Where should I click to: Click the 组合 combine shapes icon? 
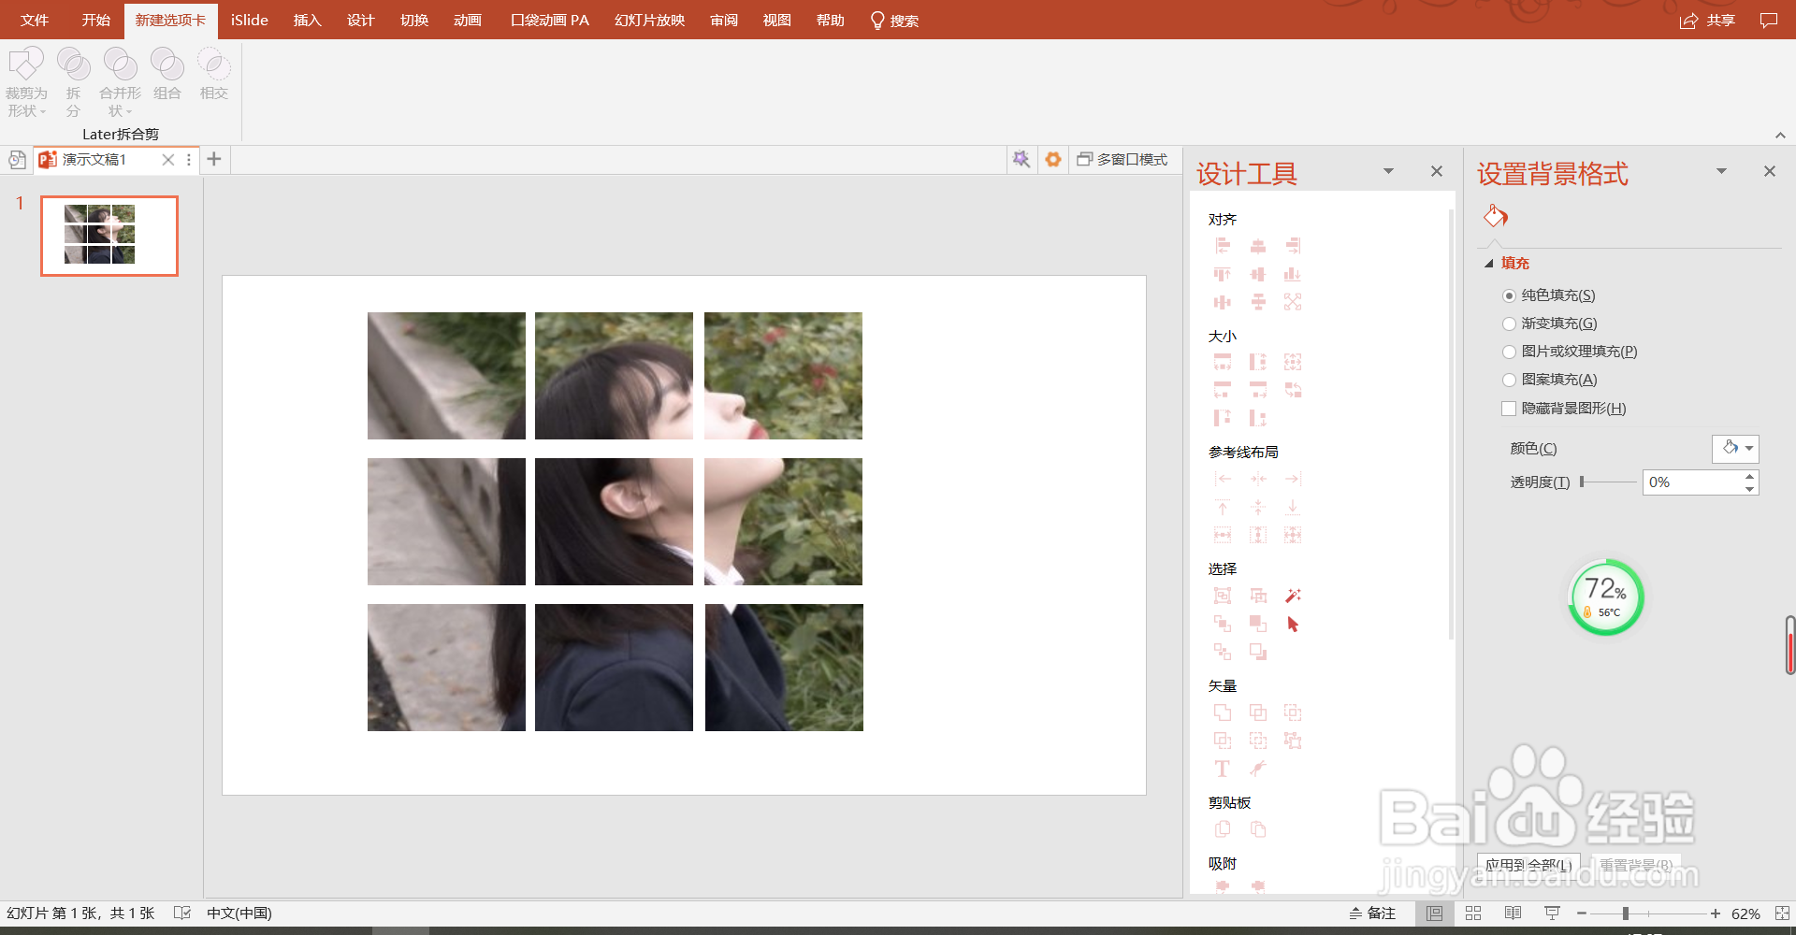pos(167,75)
